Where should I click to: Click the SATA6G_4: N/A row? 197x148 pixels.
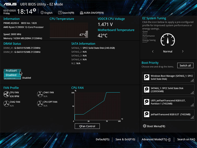tap(79, 59)
